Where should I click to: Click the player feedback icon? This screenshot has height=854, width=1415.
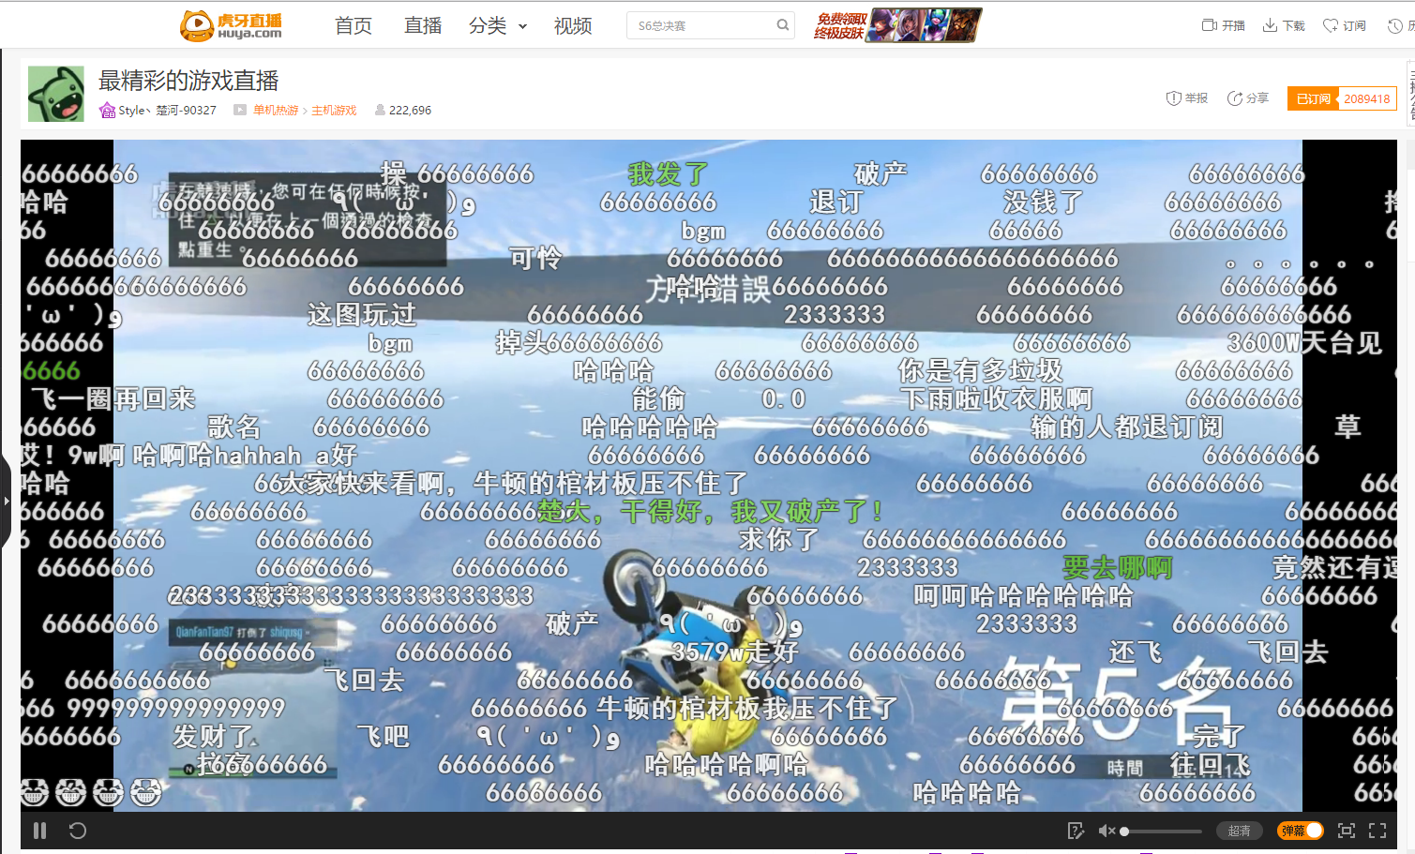(1076, 831)
